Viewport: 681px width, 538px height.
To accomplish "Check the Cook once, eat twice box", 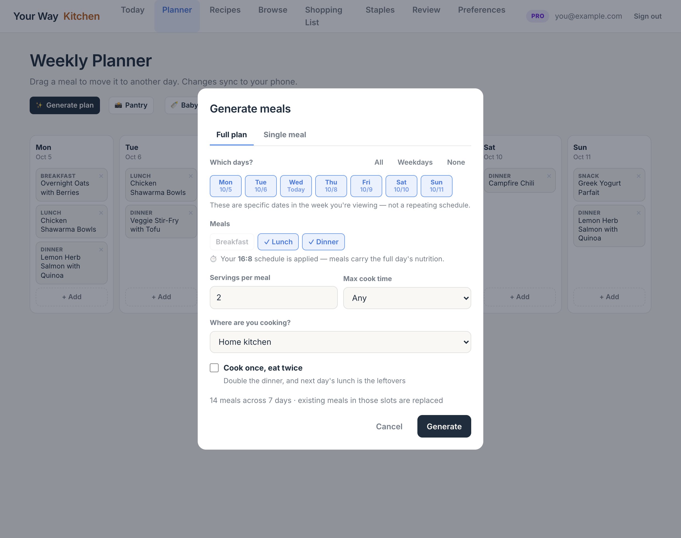I will pyautogui.click(x=214, y=368).
